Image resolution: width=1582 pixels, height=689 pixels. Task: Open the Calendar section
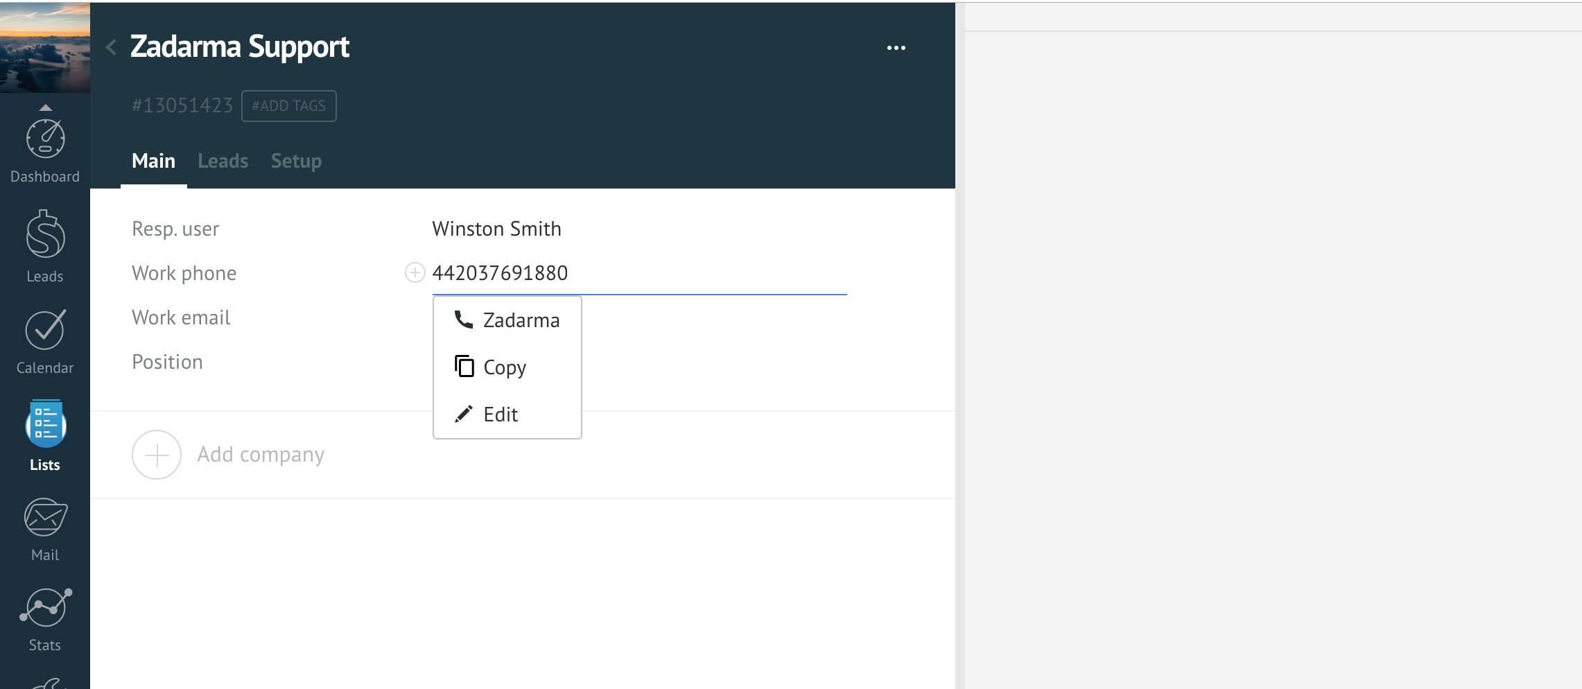[x=45, y=341]
